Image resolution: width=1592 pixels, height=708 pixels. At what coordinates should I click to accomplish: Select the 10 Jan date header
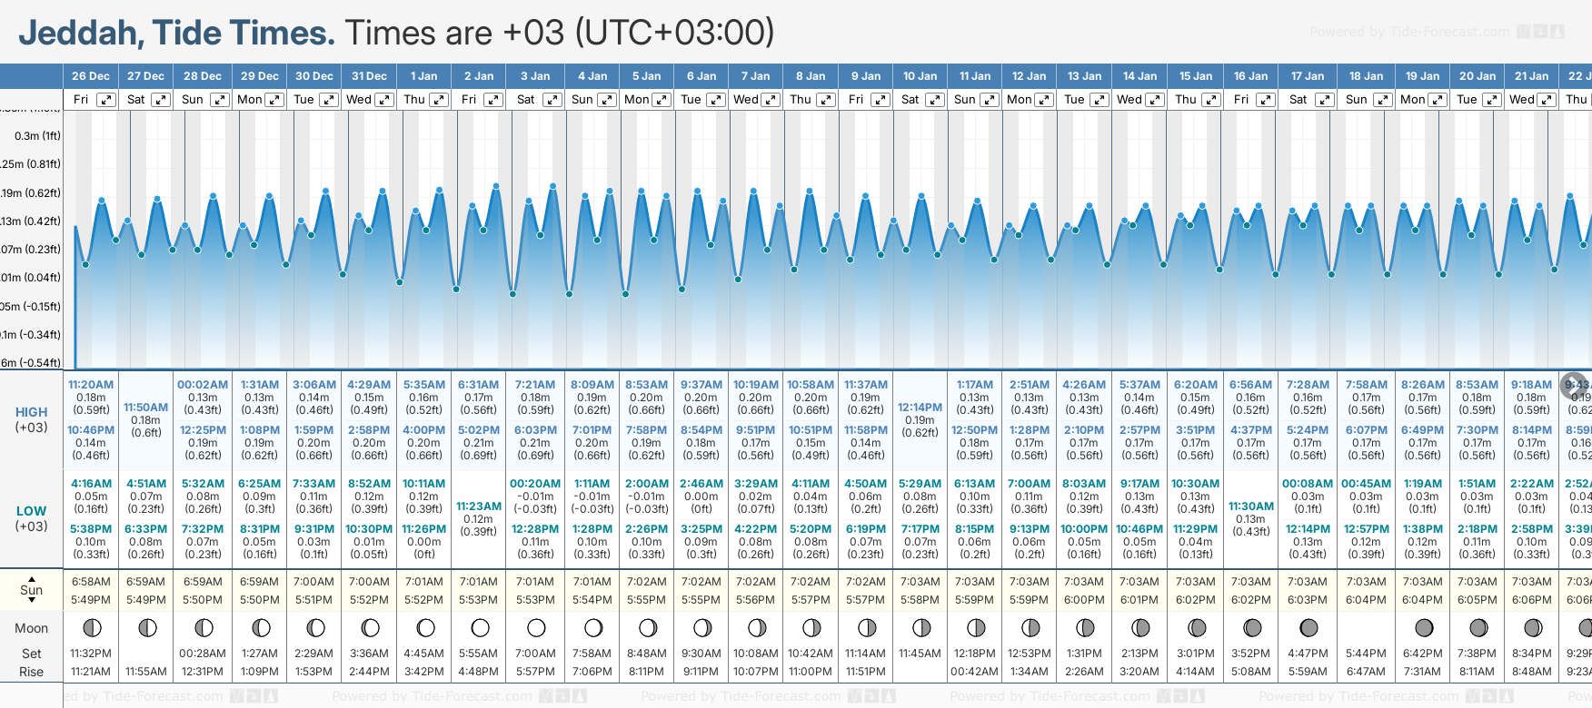click(x=920, y=76)
